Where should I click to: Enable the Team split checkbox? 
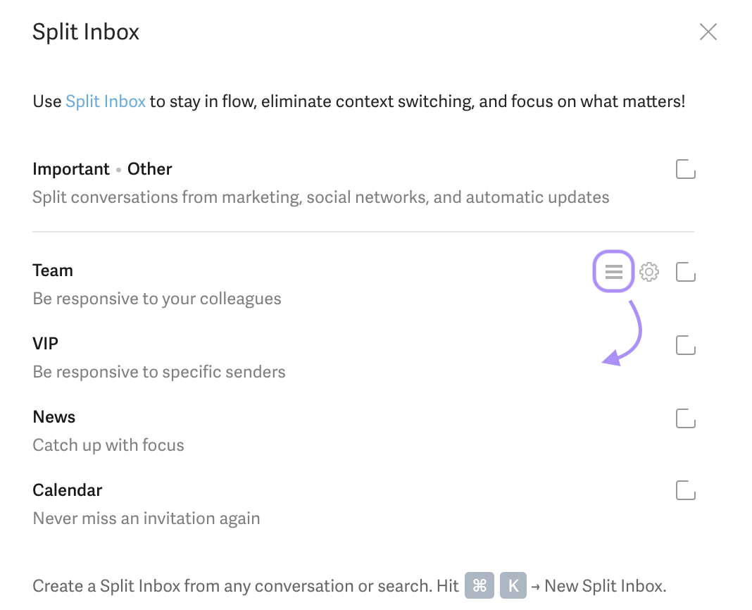click(685, 272)
